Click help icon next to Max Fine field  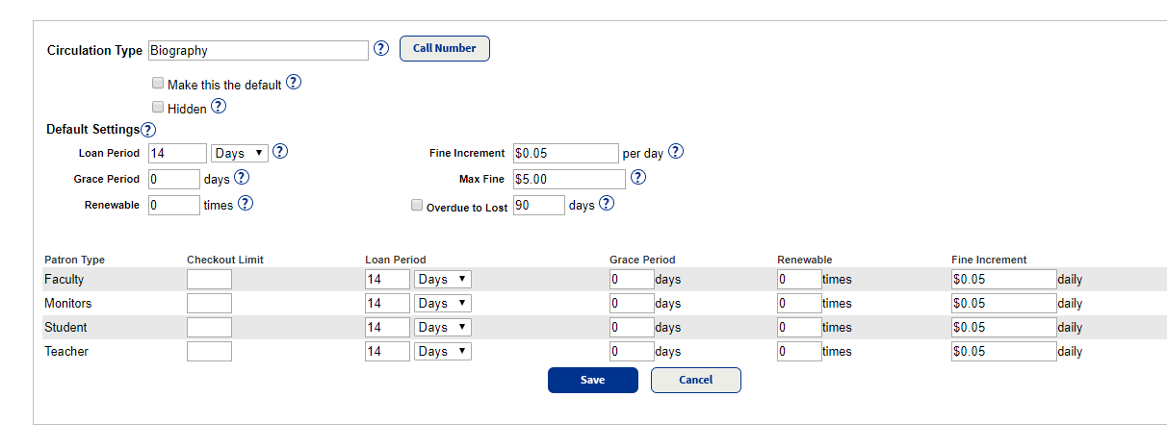click(x=637, y=177)
